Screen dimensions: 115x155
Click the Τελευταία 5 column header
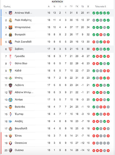point(101,6)
